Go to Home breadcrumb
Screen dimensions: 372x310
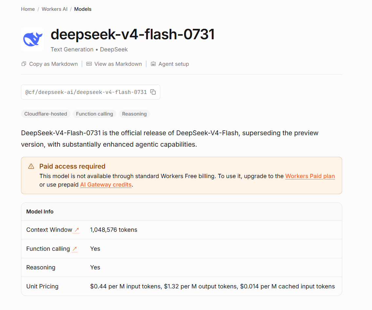[x=28, y=9]
